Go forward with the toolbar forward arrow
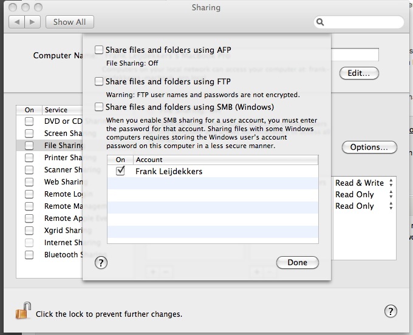Screen dimensions: 413x335 tap(33, 22)
